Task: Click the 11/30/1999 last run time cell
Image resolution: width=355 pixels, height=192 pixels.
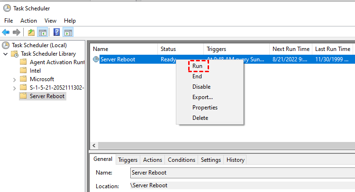Action: coord(332,59)
